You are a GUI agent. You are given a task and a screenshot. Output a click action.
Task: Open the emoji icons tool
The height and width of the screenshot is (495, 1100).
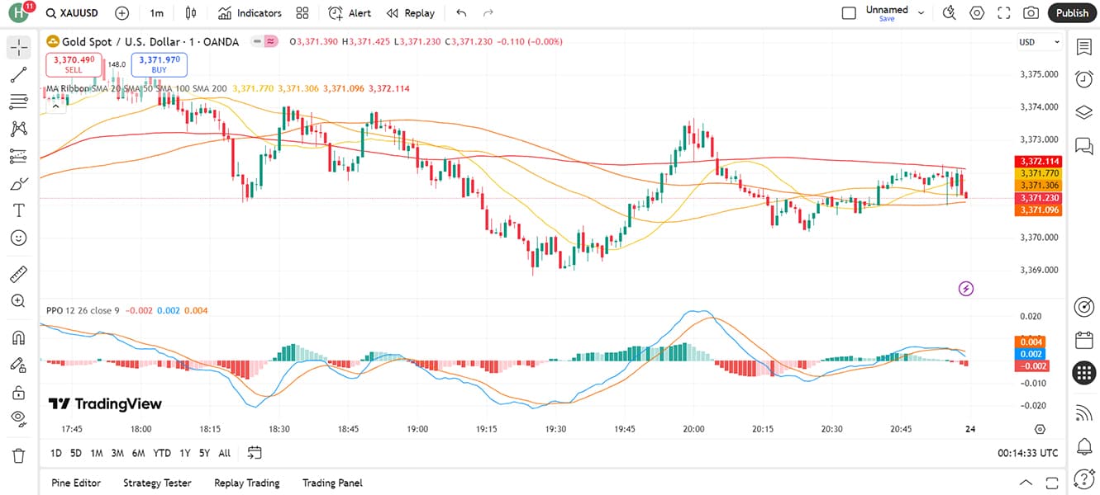click(x=18, y=238)
